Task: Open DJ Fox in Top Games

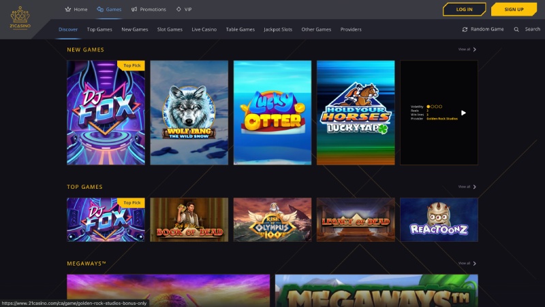Action: pos(106,219)
